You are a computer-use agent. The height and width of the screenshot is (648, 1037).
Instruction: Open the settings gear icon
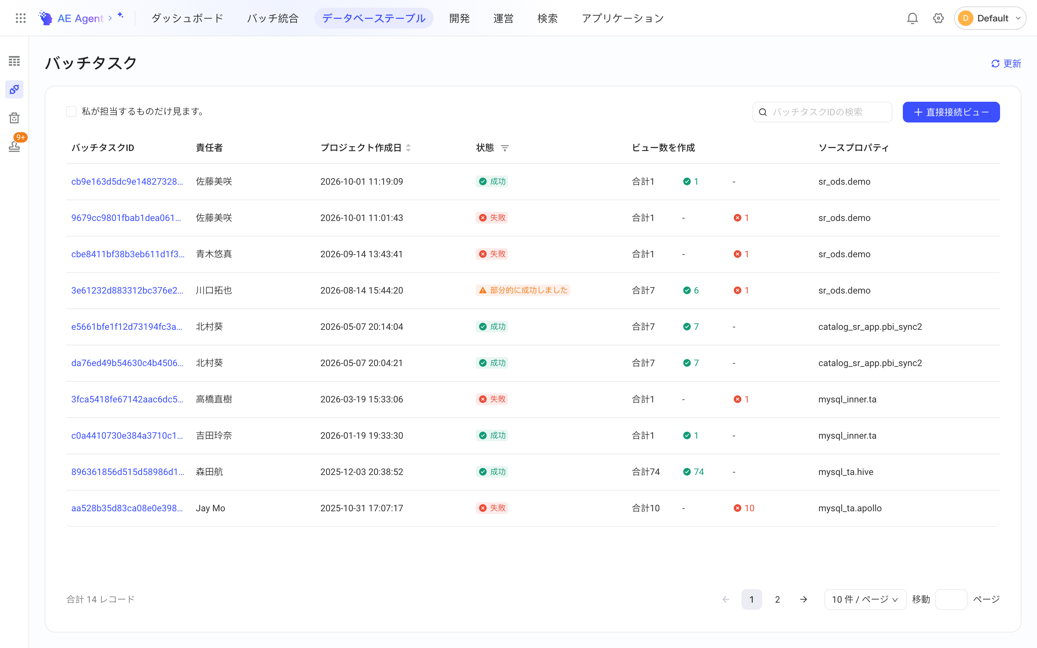938,18
